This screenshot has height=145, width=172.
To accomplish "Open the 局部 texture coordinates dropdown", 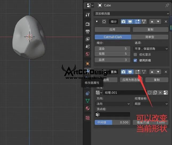I will [x=150, y=104].
